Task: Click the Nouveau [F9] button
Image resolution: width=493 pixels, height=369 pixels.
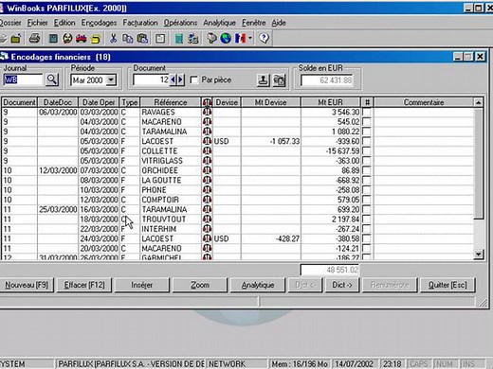Action: click(x=27, y=285)
